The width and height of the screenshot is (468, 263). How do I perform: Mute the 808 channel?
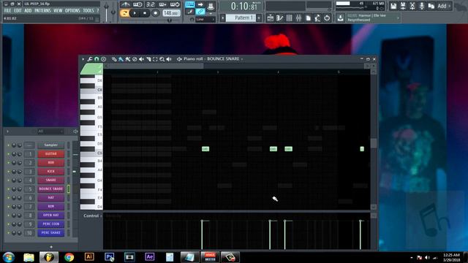coord(8,163)
